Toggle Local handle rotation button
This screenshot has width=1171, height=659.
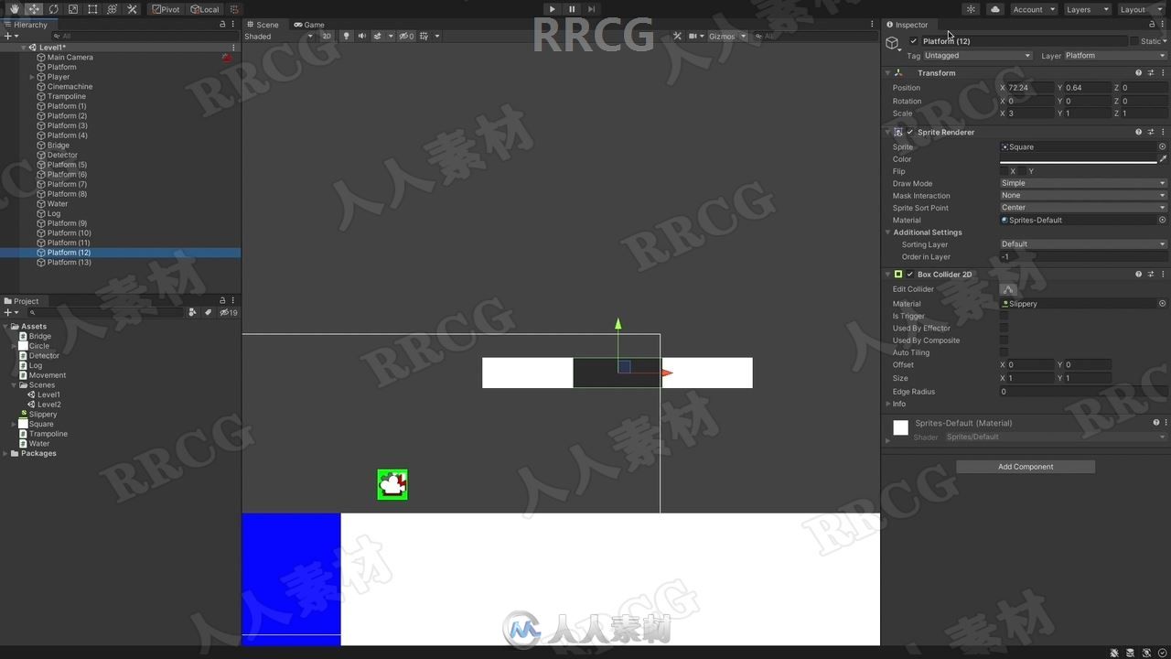tap(205, 9)
